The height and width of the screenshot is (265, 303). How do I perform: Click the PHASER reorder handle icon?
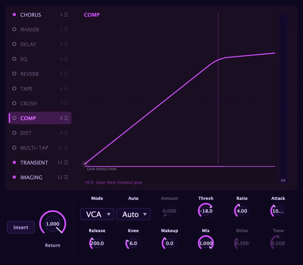click(x=66, y=30)
